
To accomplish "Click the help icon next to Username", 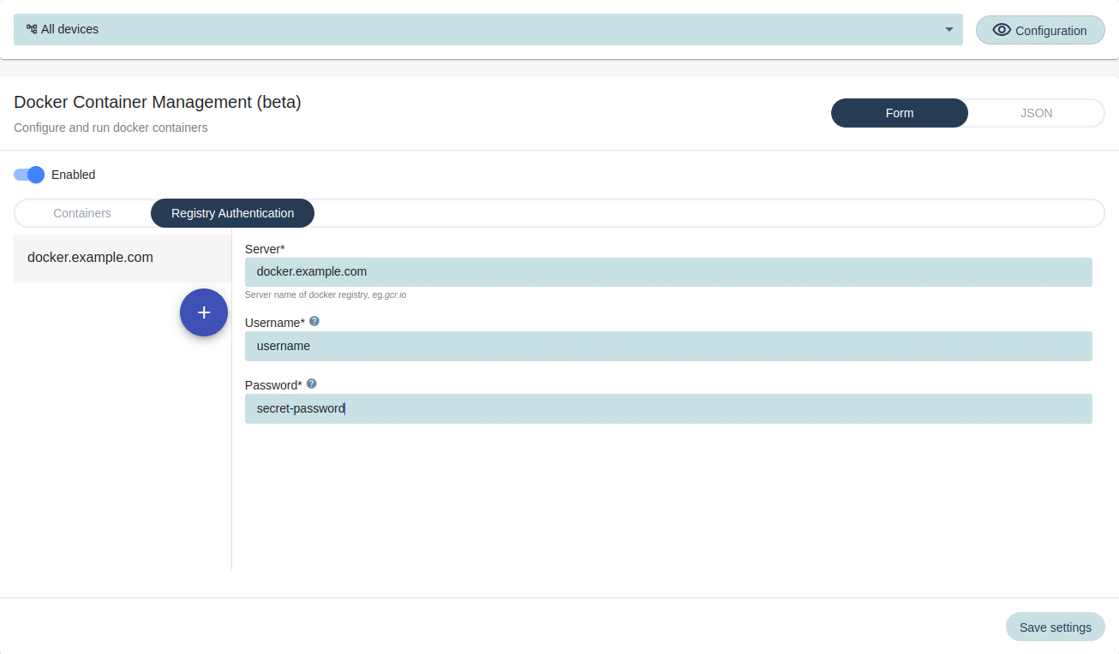I will pos(314,321).
